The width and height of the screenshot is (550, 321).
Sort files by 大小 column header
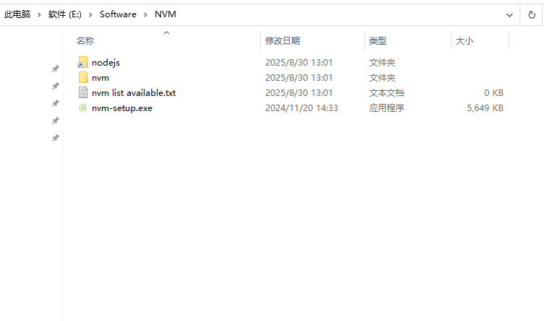464,41
